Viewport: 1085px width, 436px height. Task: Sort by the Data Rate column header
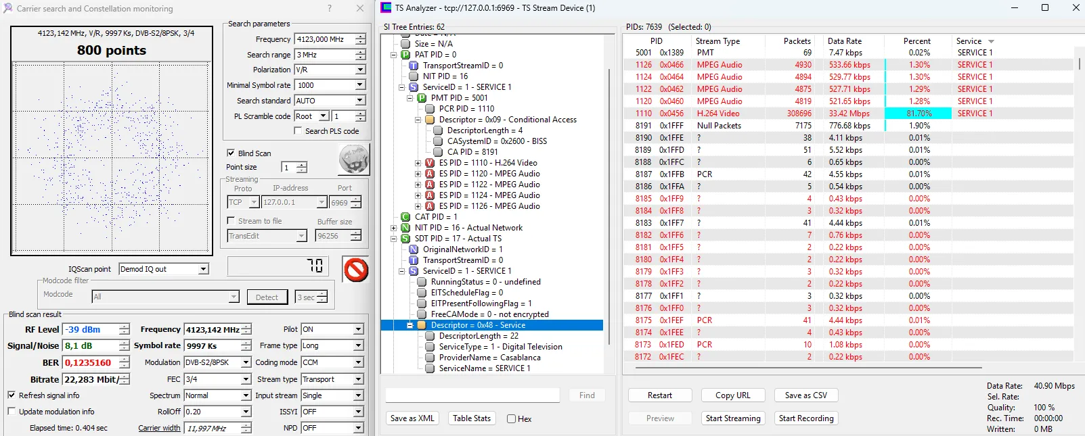[x=844, y=41]
